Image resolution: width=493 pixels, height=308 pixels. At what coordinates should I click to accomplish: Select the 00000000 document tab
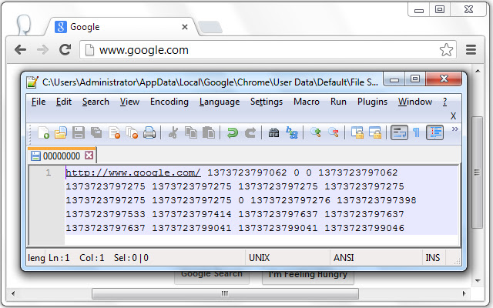coord(62,156)
